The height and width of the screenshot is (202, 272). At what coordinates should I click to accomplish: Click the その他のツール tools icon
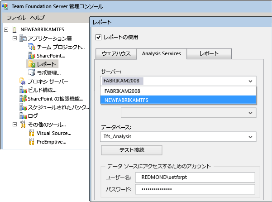click(23, 125)
